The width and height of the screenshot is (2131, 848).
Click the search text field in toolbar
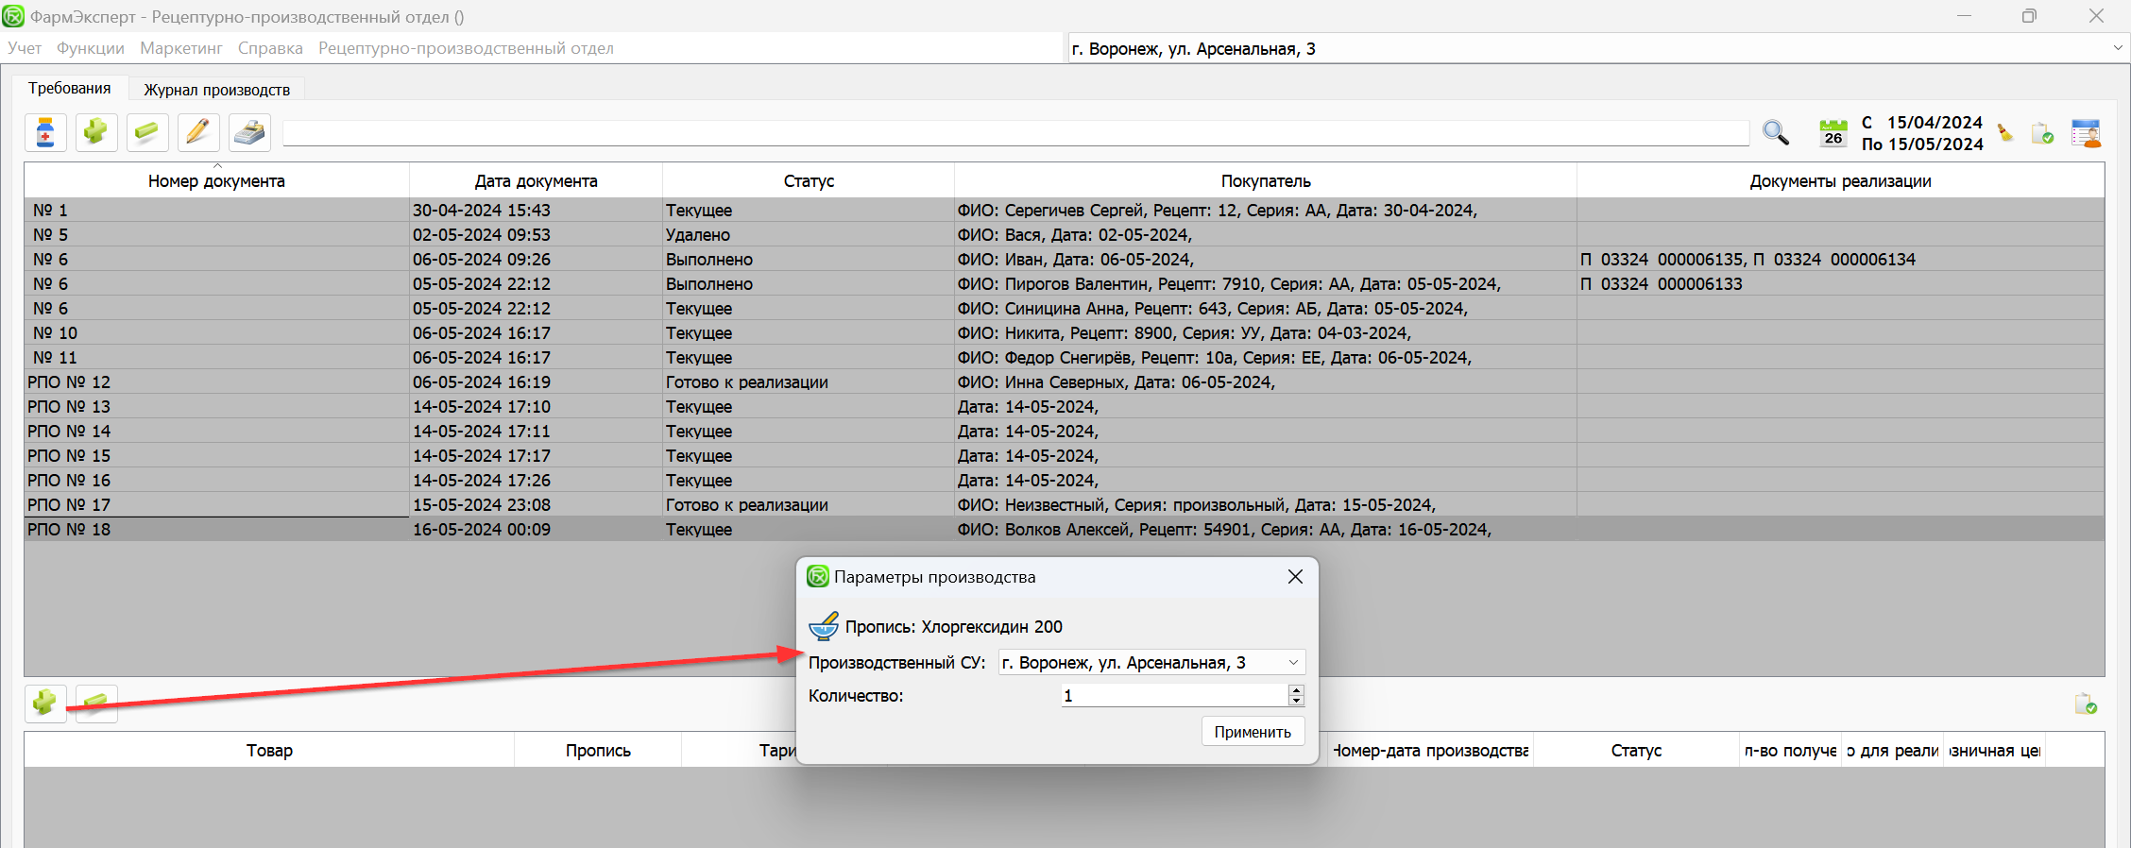tap(1015, 133)
